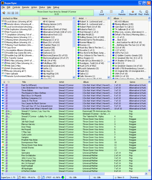Click the DL Idle indicator circle

point(67,177)
